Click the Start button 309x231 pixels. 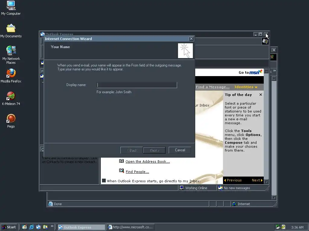coord(9,227)
